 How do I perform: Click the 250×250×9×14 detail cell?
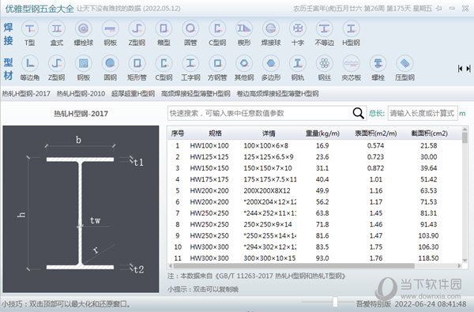pyautogui.click(x=268, y=224)
